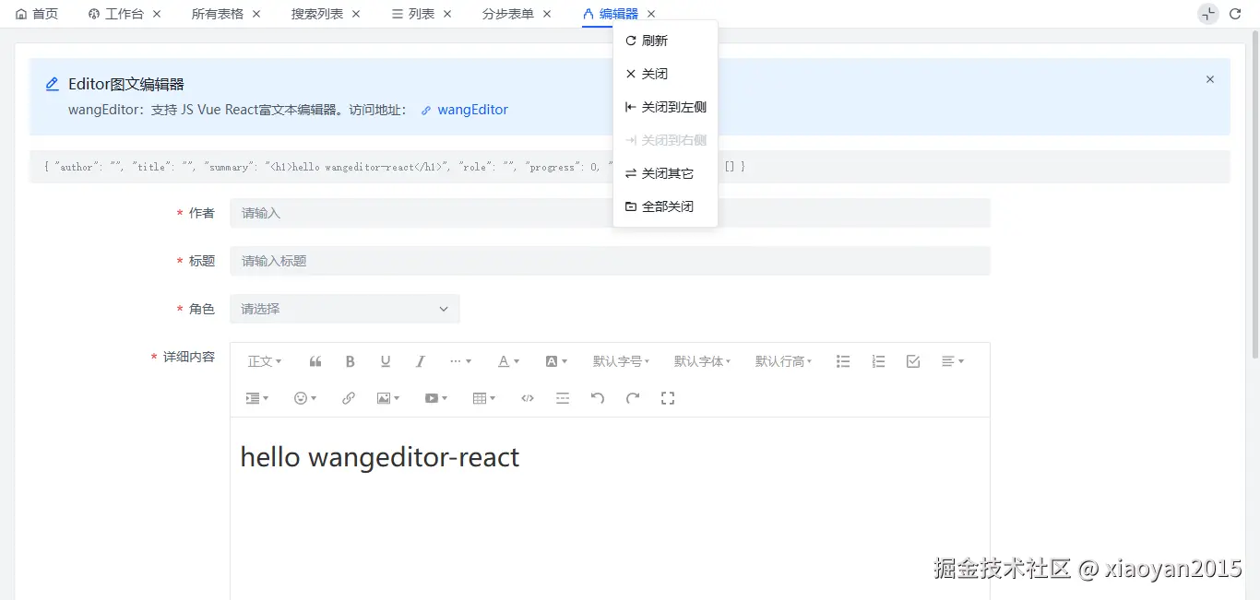Click the 作者 input field
1260x600 pixels.
pyautogui.click(x=610, y=213)
